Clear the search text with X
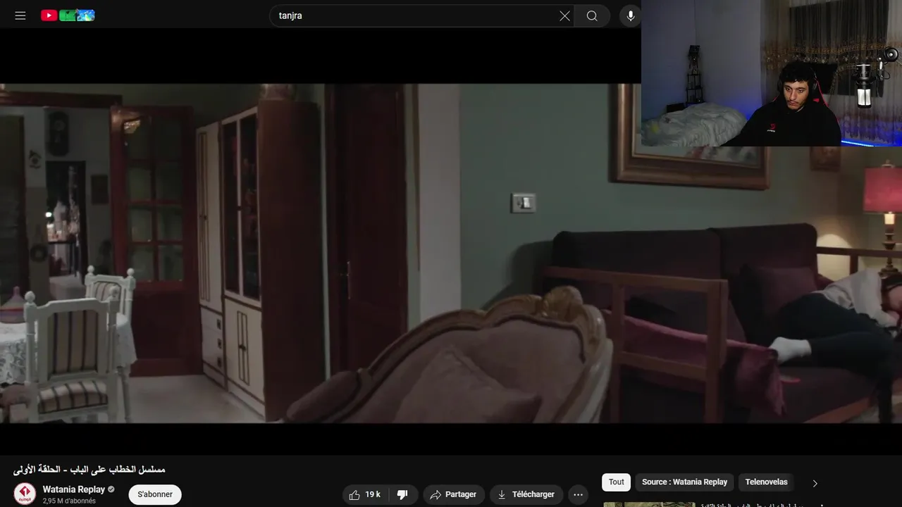This screenshot has width=902, height=507. [x=564, y=15]
